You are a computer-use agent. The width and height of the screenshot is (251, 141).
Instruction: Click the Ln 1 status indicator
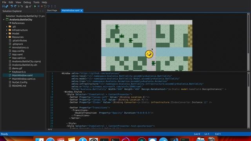(x=207, y=134)
